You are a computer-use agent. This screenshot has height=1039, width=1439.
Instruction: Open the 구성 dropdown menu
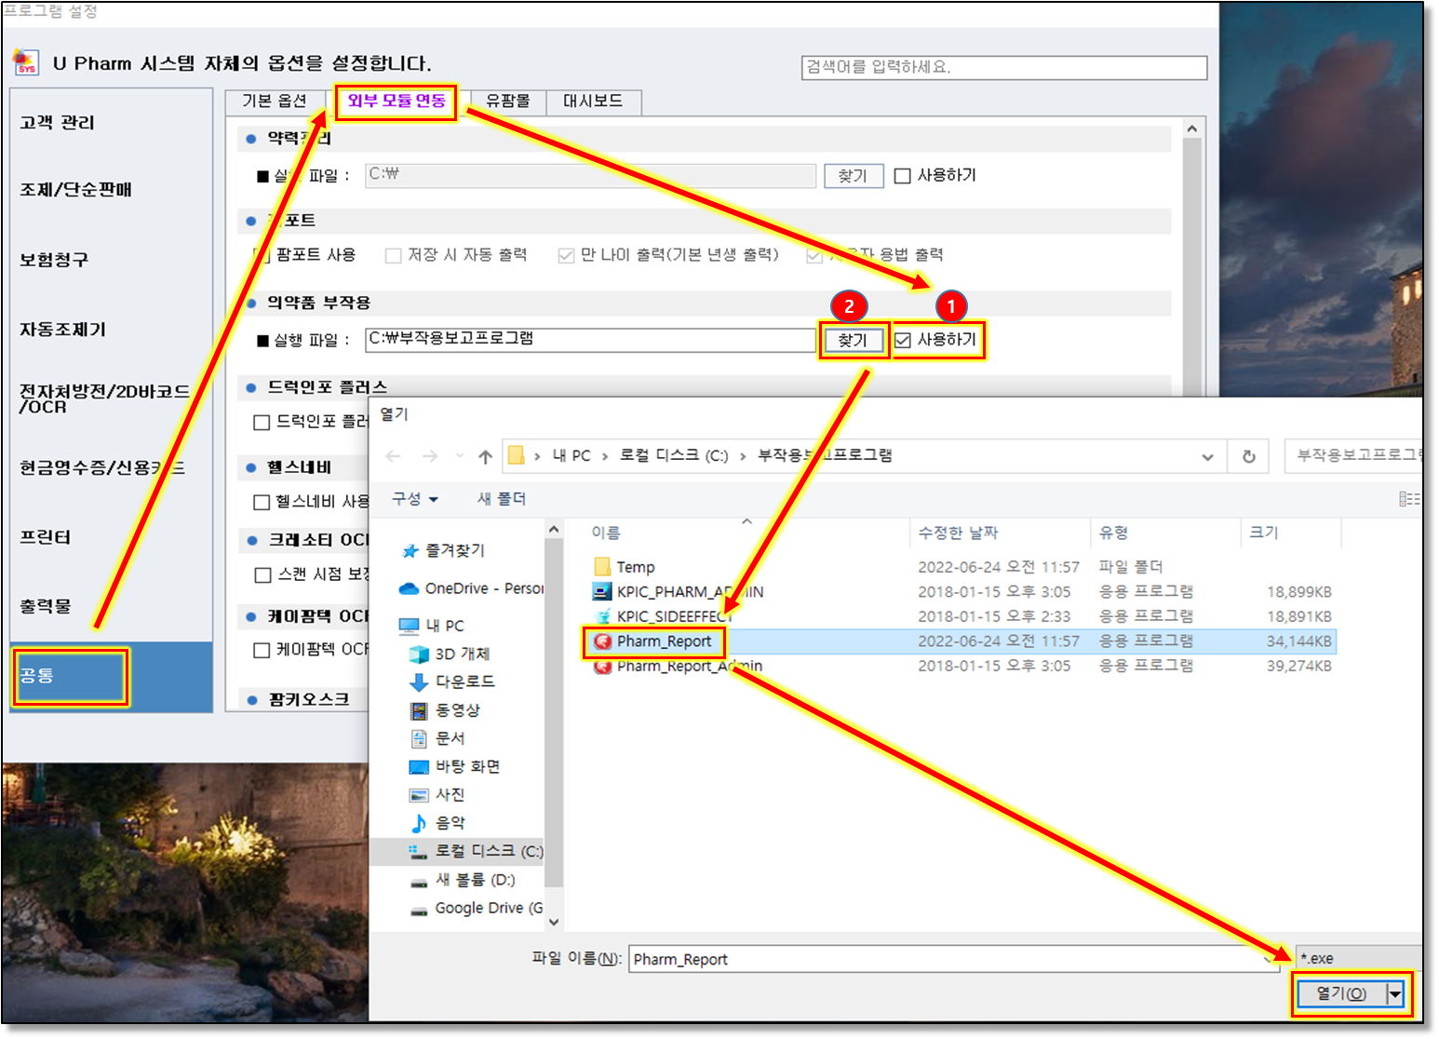(414, 499)
